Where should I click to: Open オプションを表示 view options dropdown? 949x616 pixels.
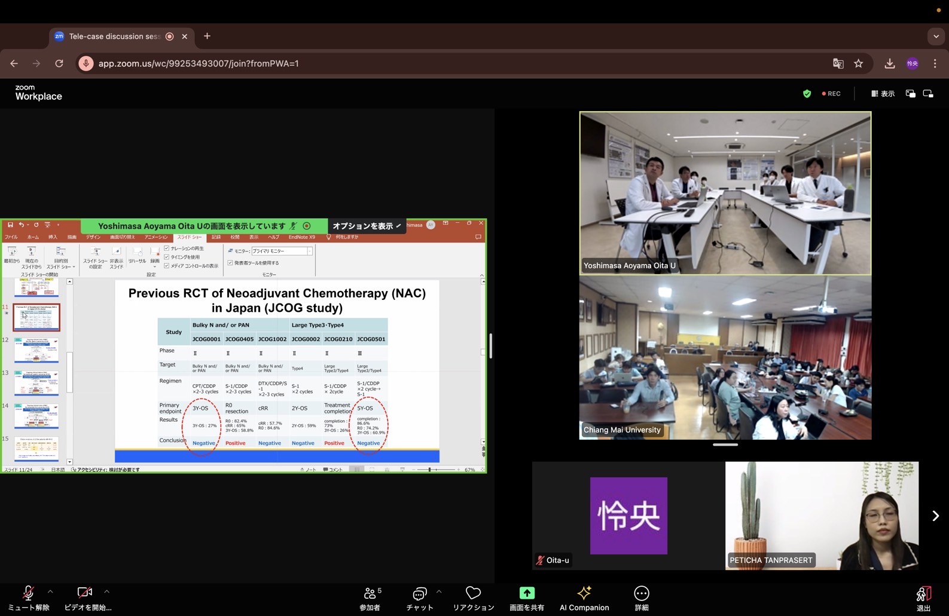click(x=367, y=226)
